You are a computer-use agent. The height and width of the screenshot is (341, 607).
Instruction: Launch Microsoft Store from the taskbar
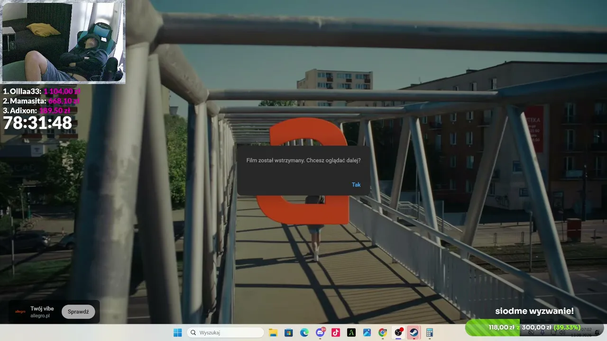pyautogui.click(x=288, y=332)
